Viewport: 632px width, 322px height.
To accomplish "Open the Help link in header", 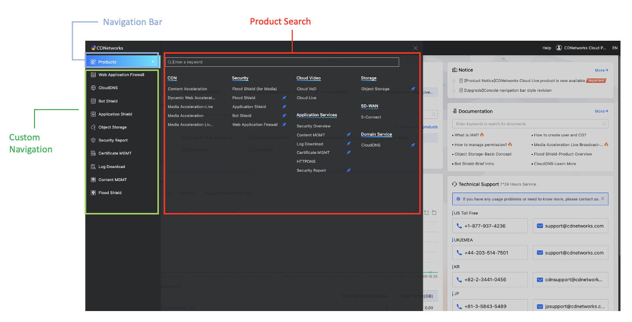I will click(547, 48).
